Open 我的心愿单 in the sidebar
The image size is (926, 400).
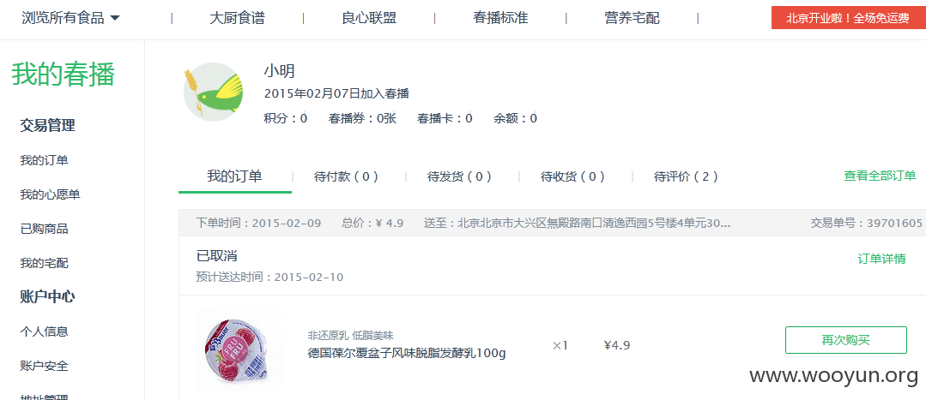[50, 194]
